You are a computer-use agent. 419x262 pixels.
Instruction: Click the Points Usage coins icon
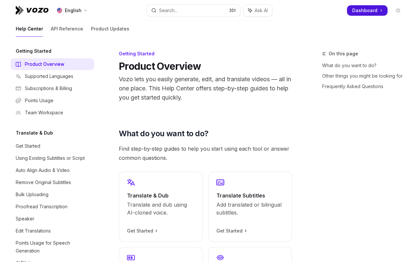pos(18,101)
